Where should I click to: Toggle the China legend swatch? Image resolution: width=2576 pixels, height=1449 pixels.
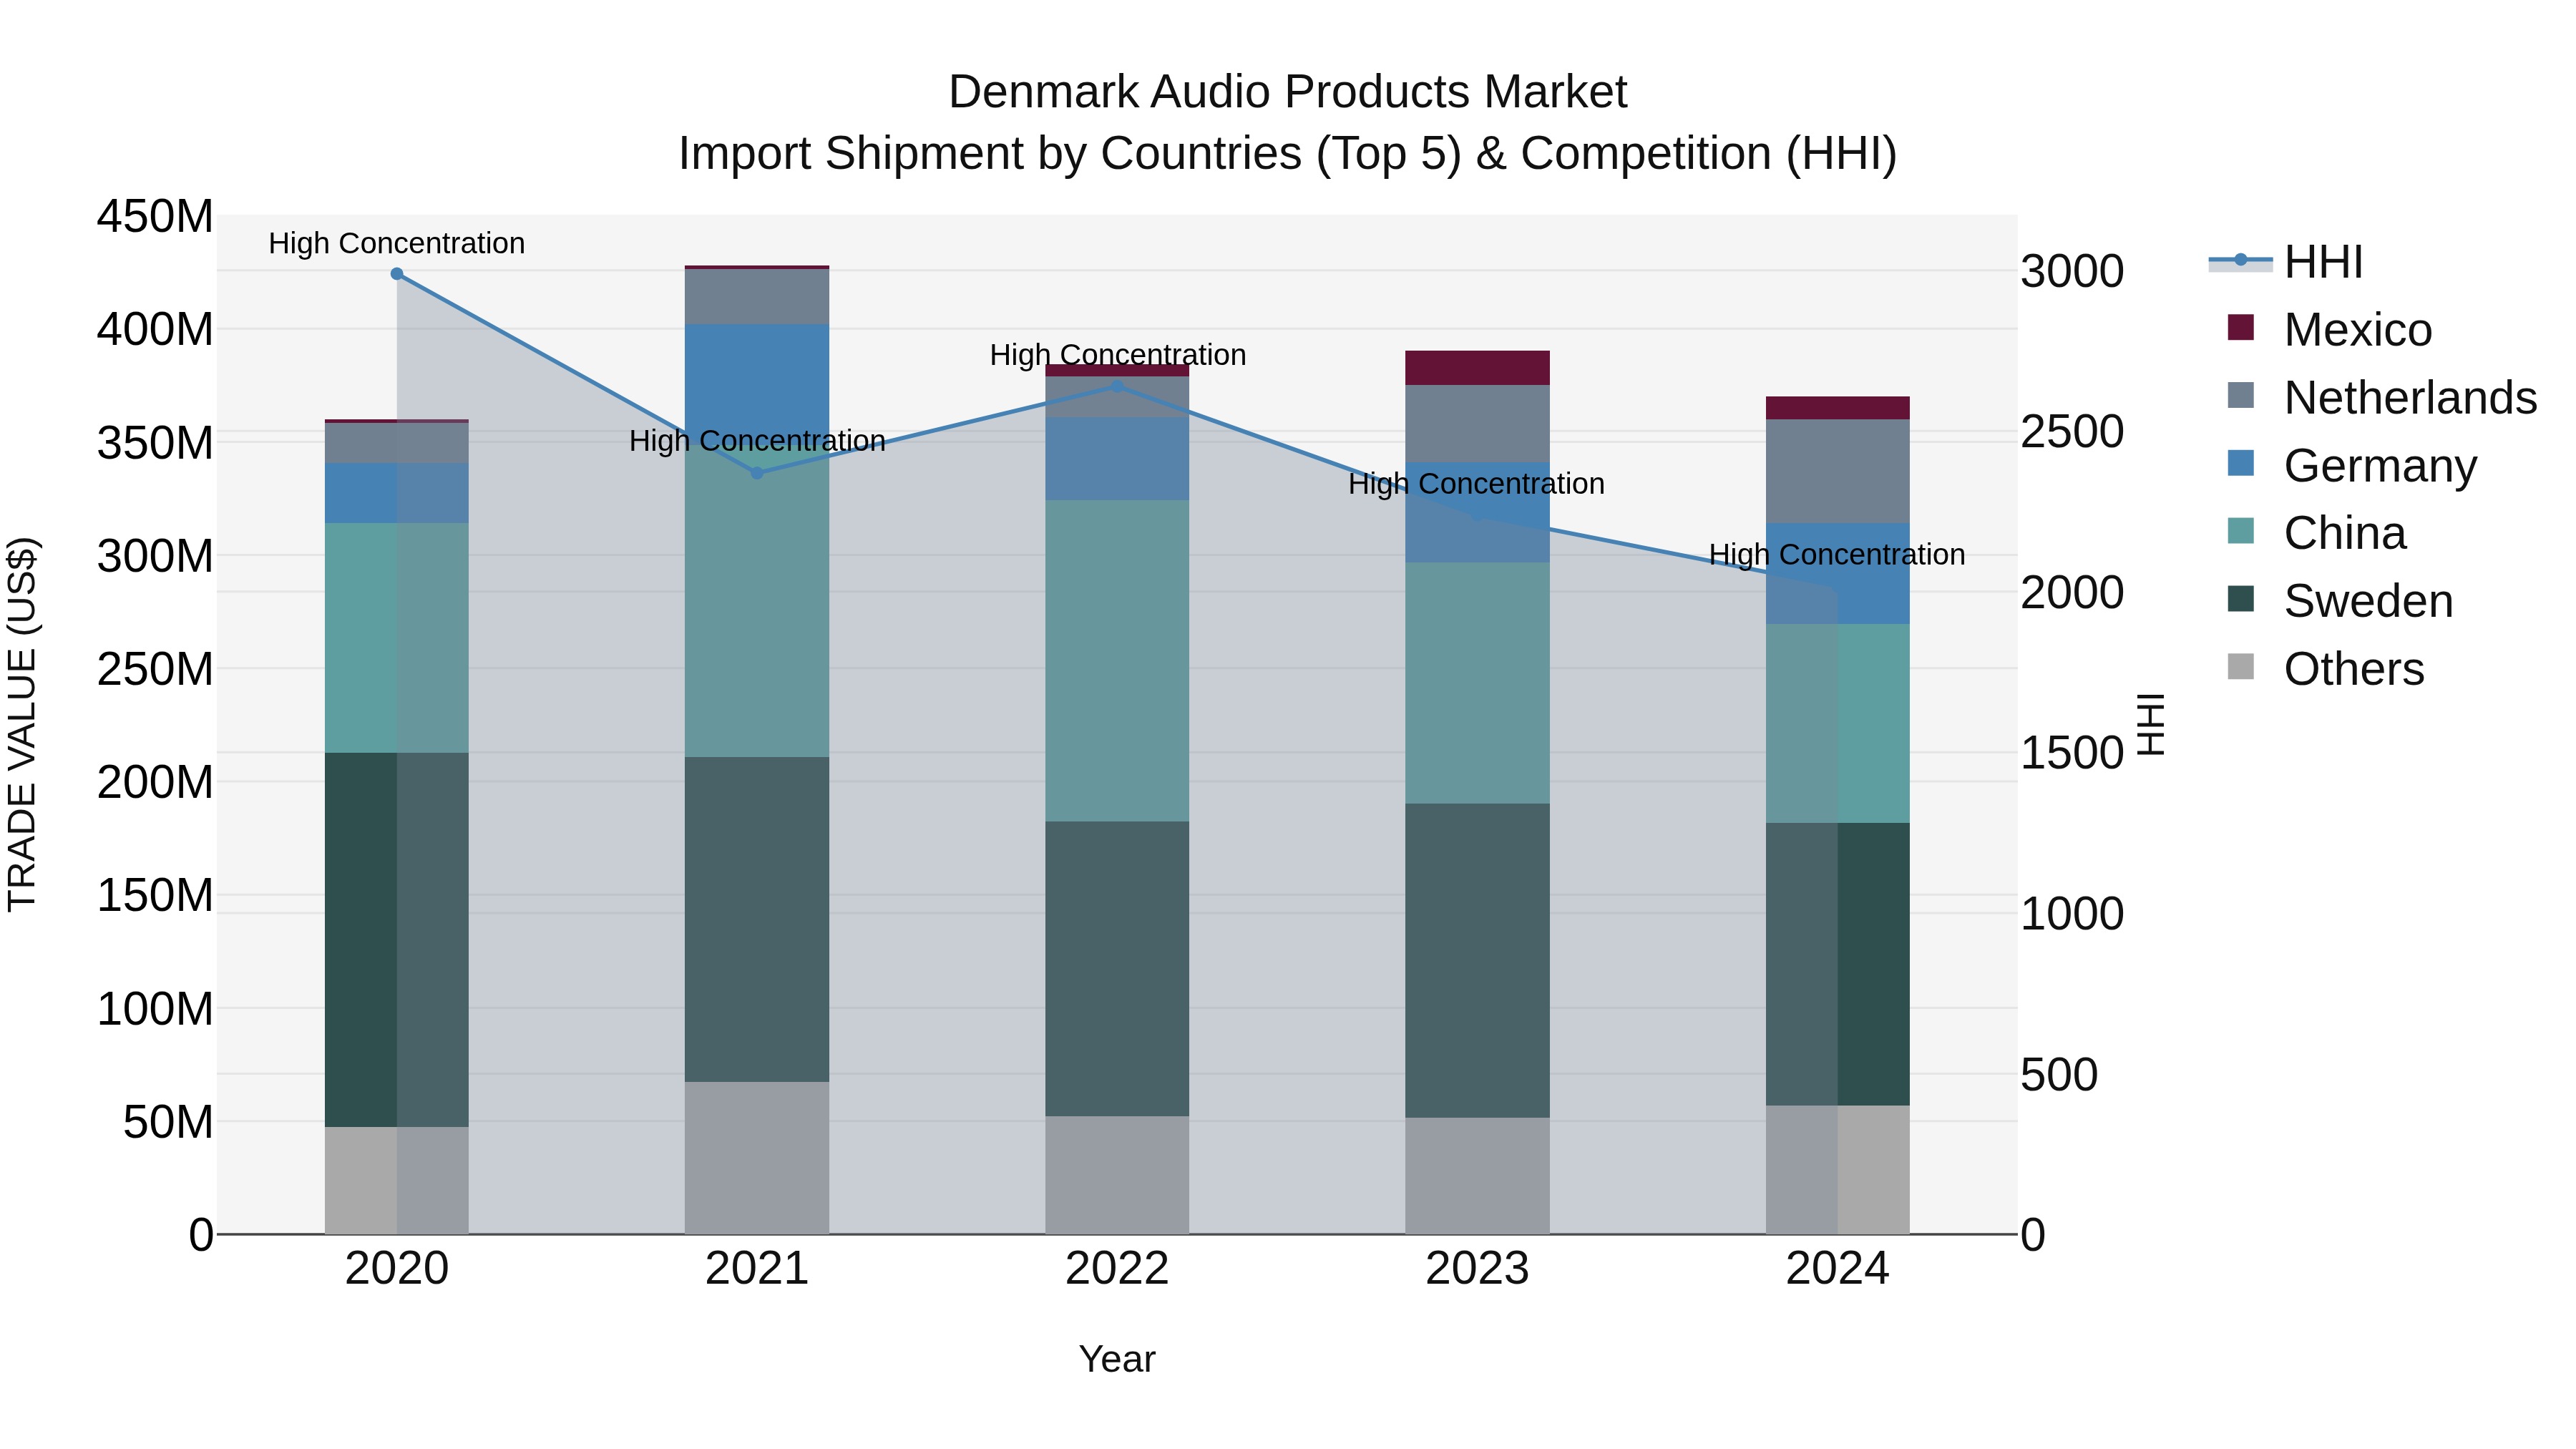[2241, 531]
